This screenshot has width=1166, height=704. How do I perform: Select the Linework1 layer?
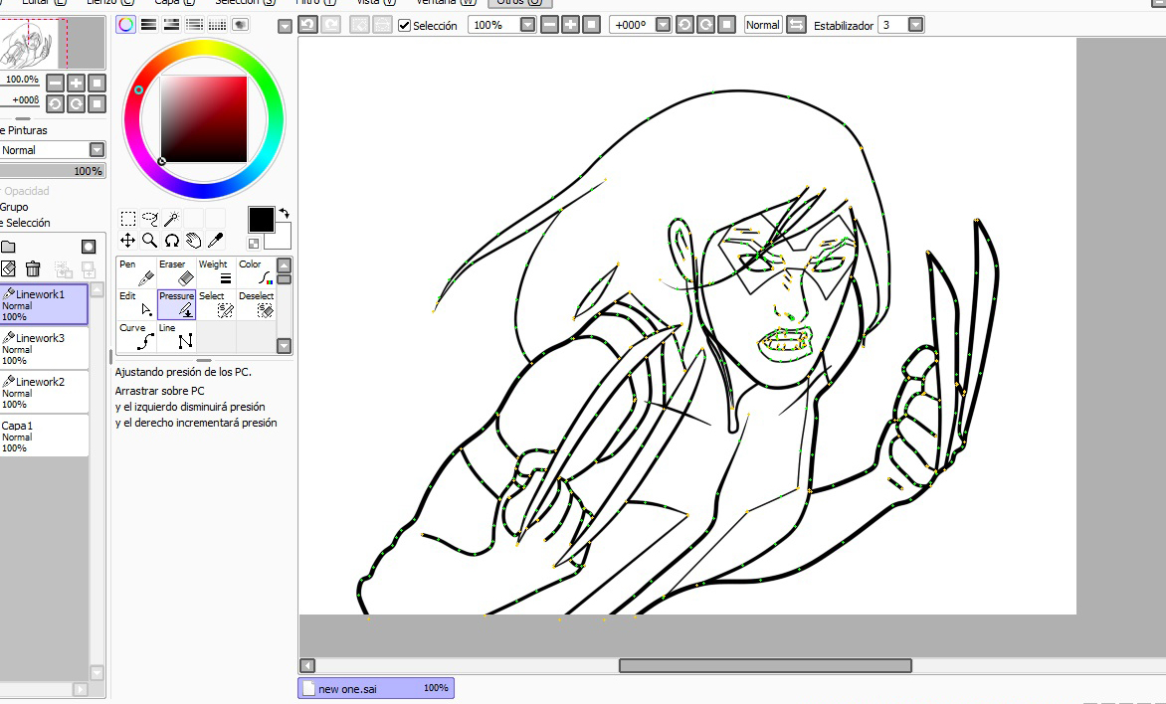coord(44,304)
